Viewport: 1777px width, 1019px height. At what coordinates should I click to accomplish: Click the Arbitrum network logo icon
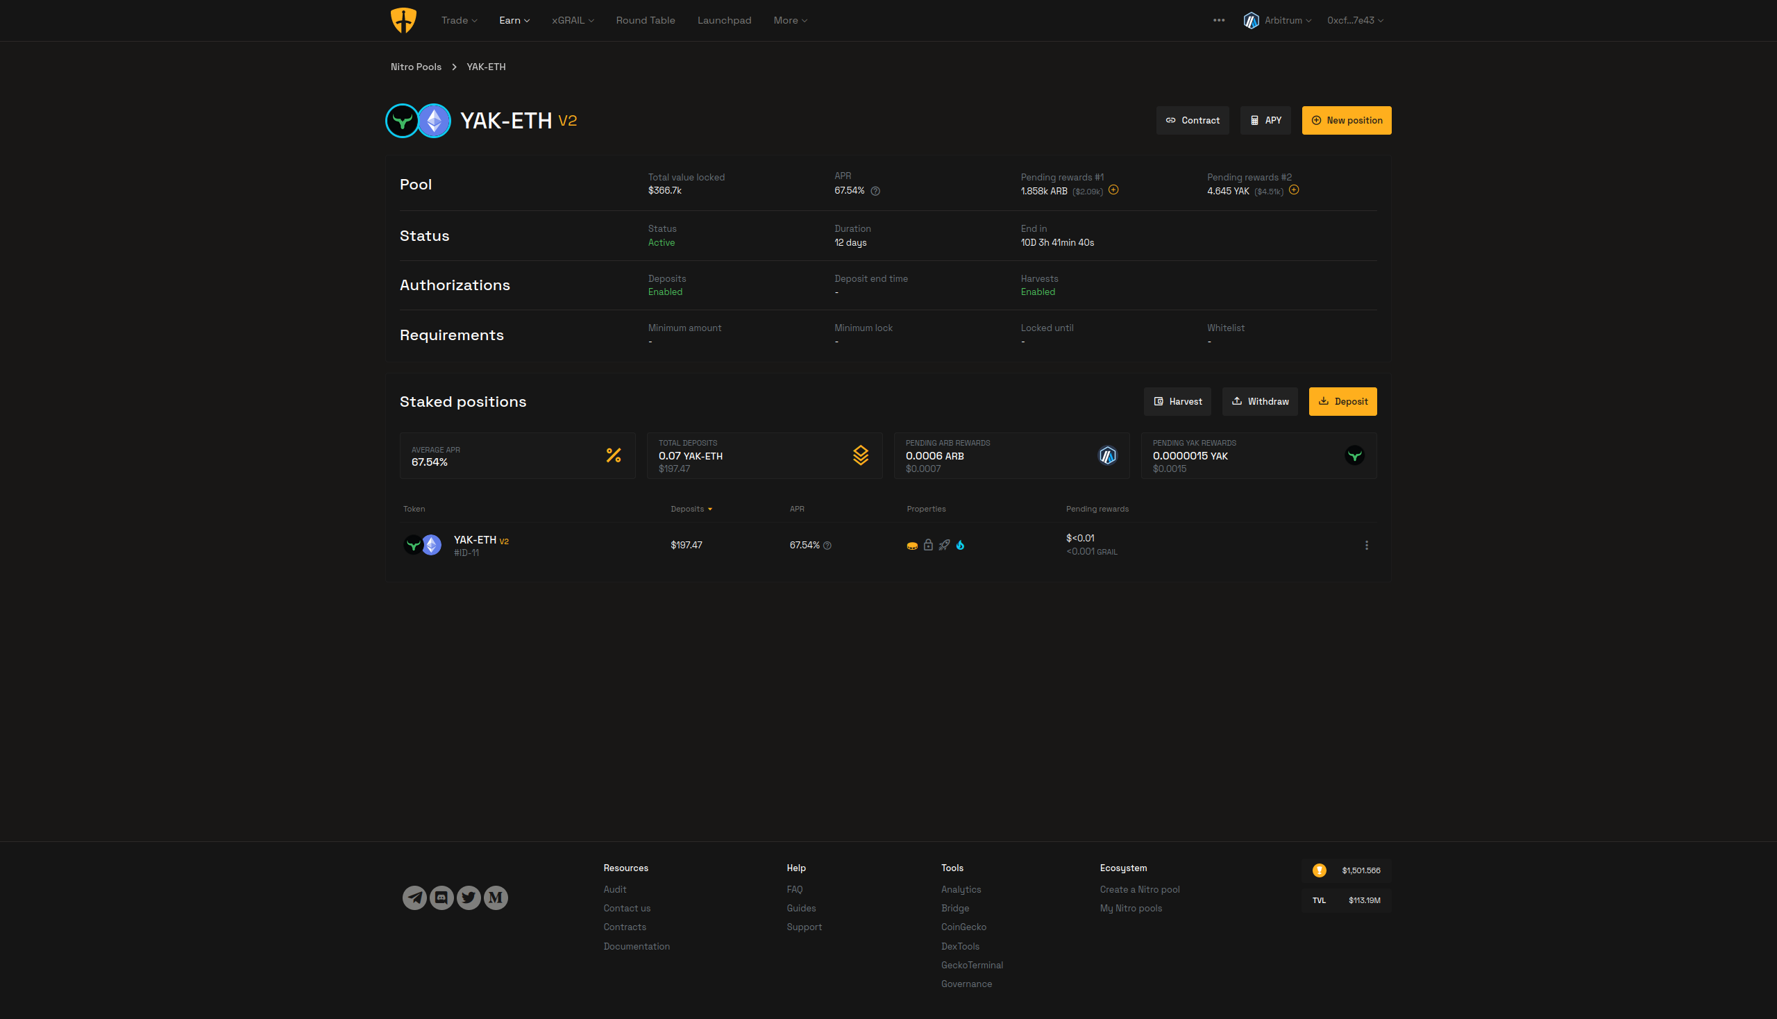[1251, 20]
